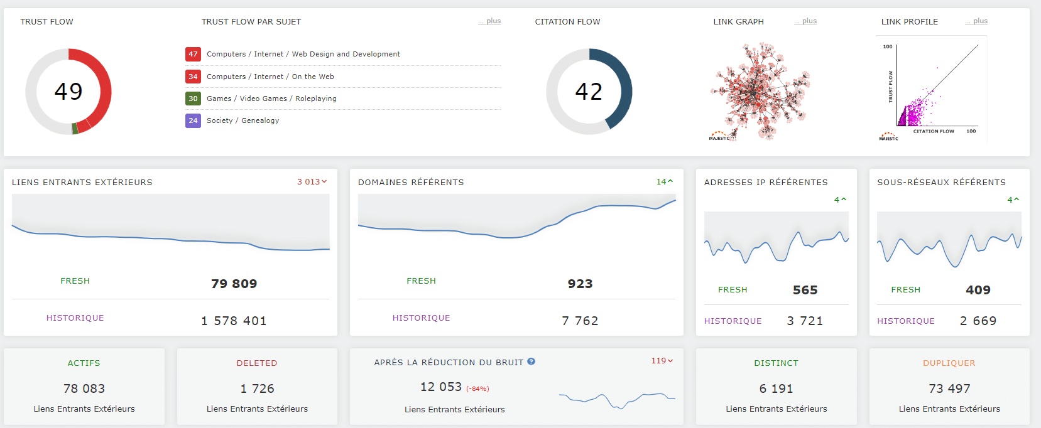
Task: Click the Trust Flow 49 donut gauge
Action: tap(68, 92)
